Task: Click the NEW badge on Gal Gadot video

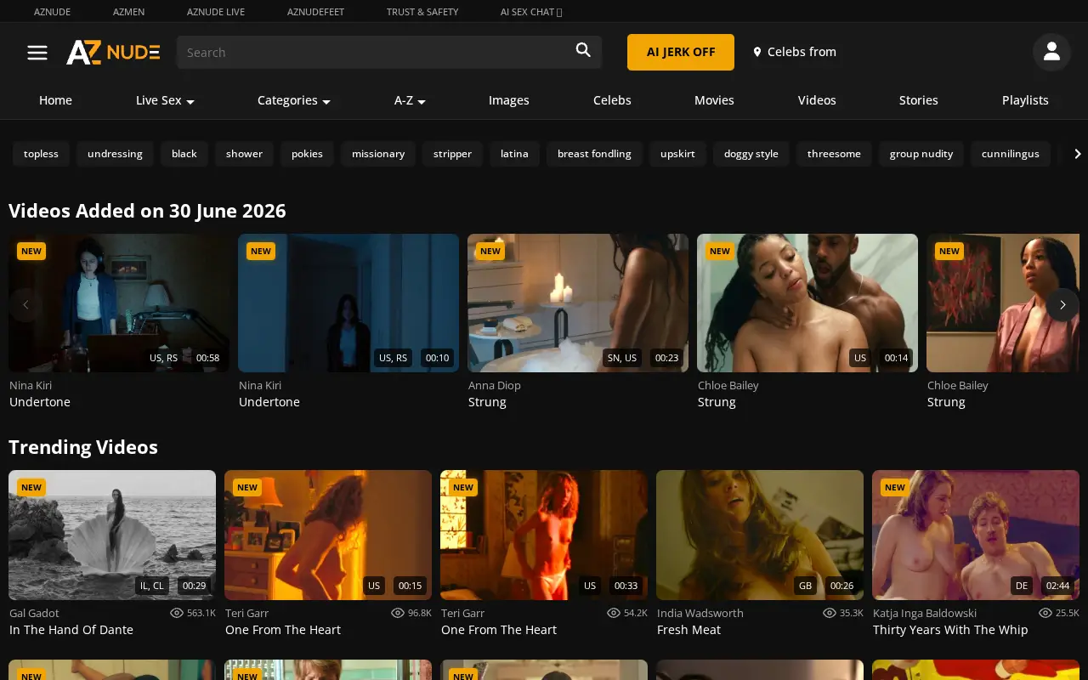Action: click(x=31, y=487)
